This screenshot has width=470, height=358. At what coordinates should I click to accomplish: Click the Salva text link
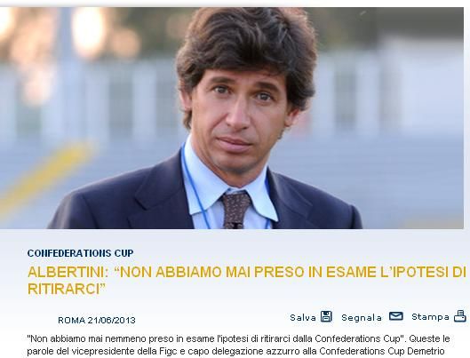pyautogui.click(x=303, y=317)
